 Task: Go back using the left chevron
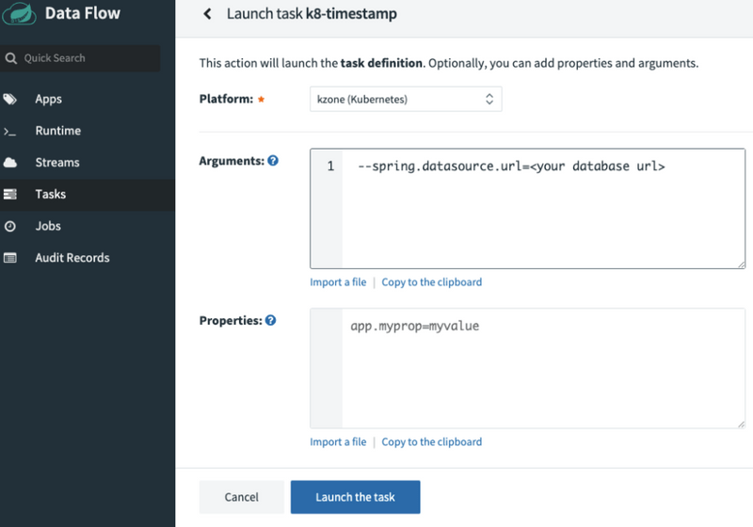(207, 14)
